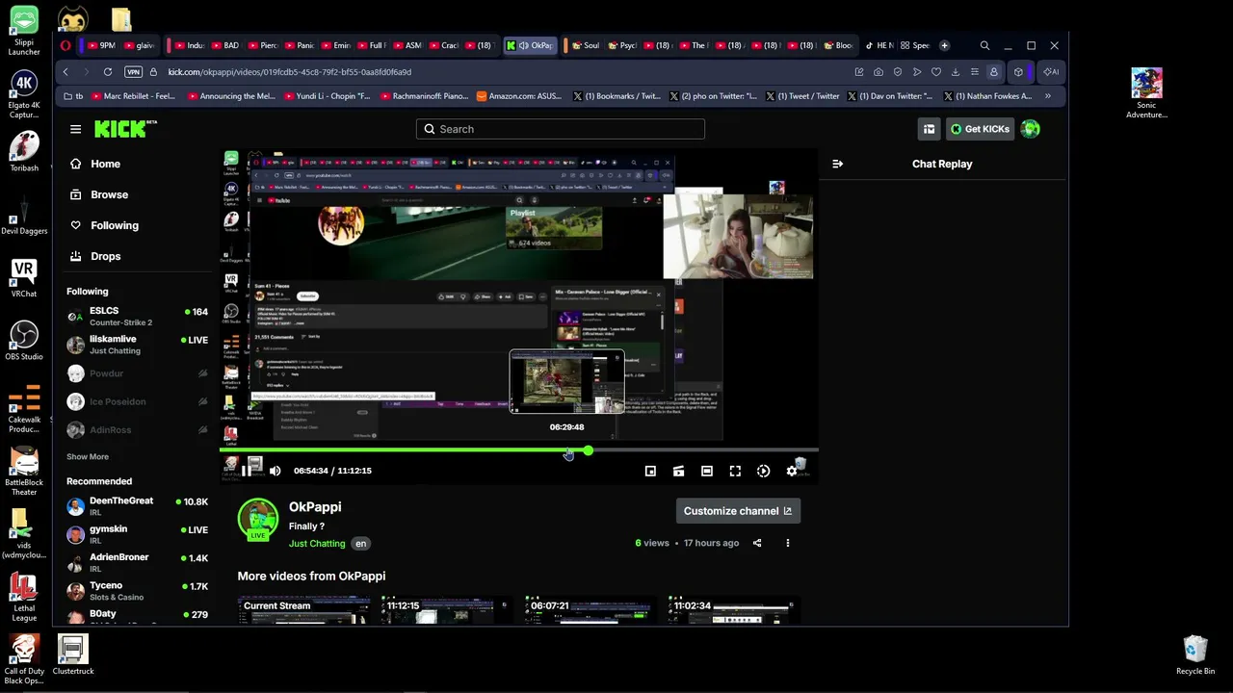The width and height of the screenshot is (1233, 693).
Task: Pause the video playback
Action: point(248,471)
